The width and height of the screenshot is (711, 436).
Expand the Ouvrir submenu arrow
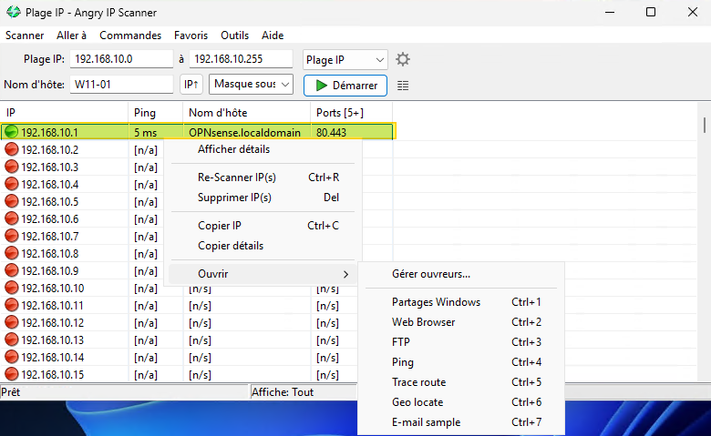(x=345, y=274)
